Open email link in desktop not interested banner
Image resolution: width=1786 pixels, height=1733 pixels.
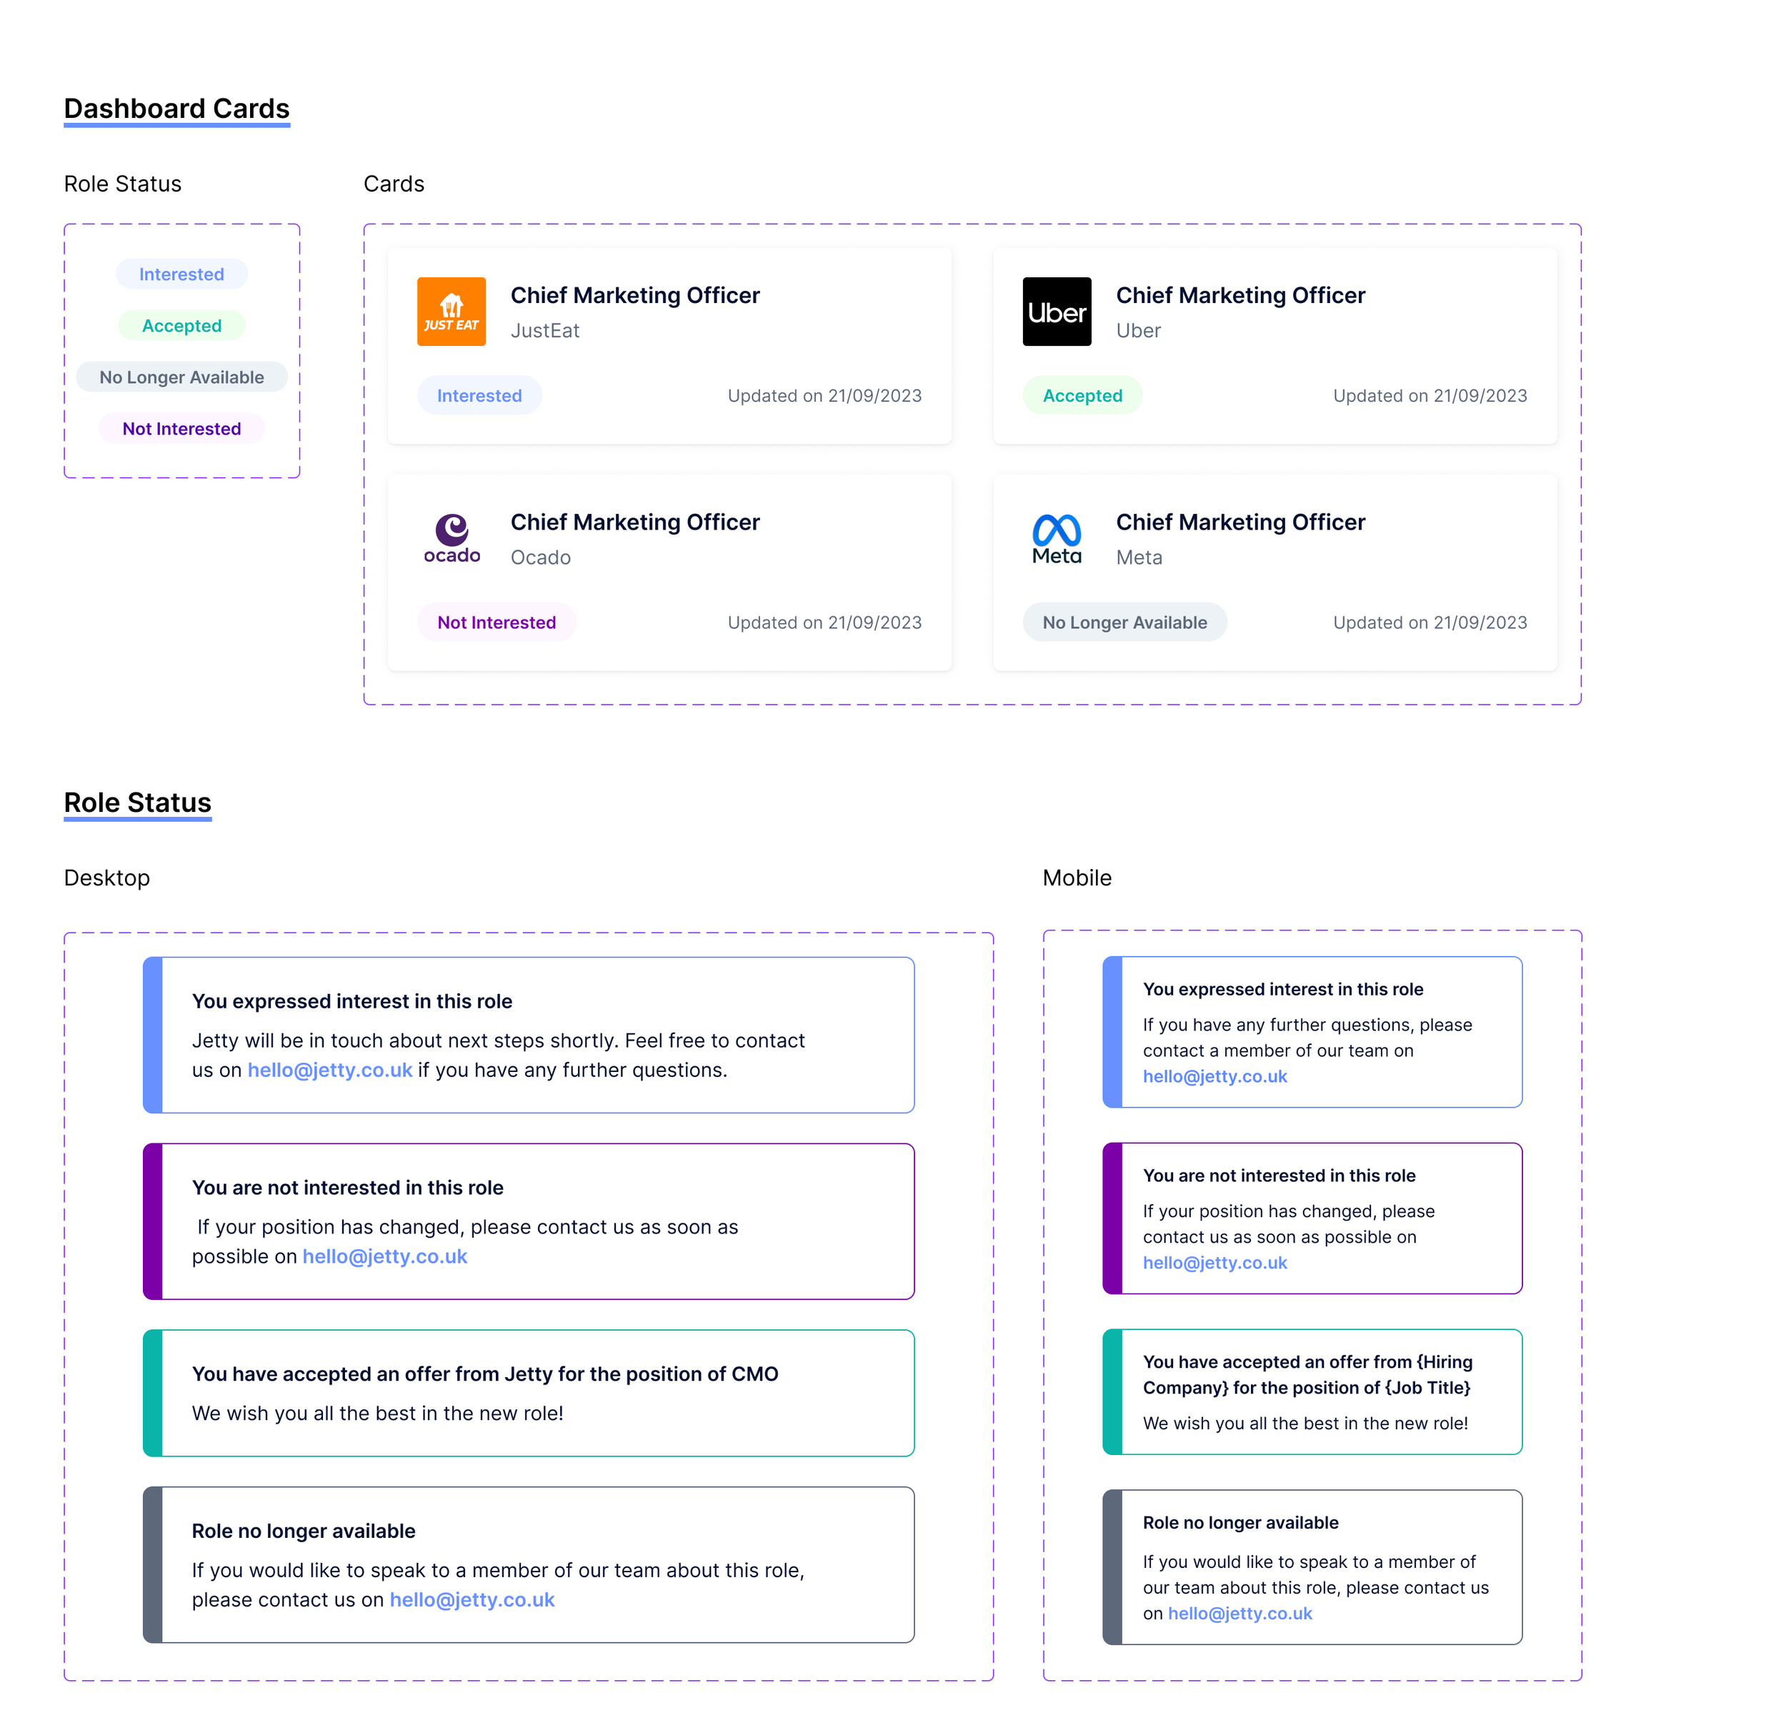(x=384, y=1256)
